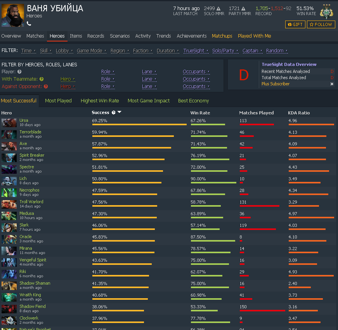Click the Ursa hero portrait

tap(9, 123)
